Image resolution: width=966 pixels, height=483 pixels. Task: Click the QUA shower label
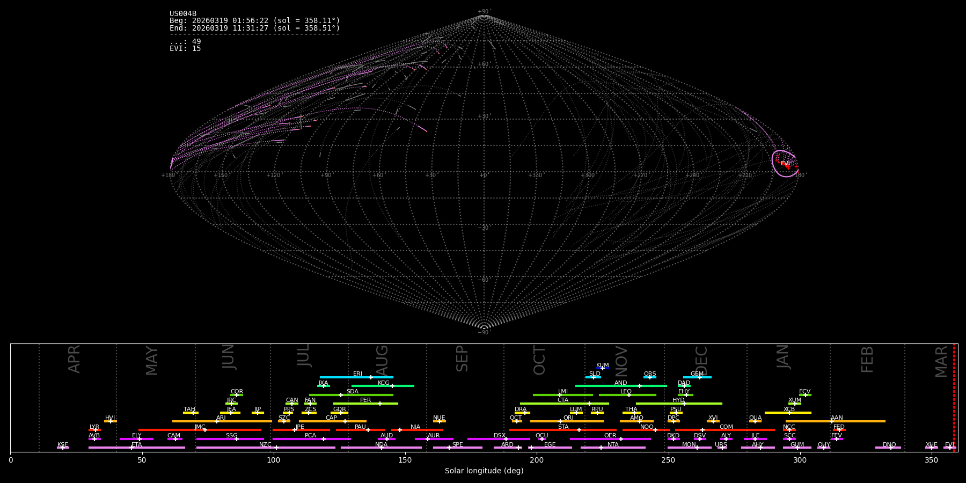756,418
